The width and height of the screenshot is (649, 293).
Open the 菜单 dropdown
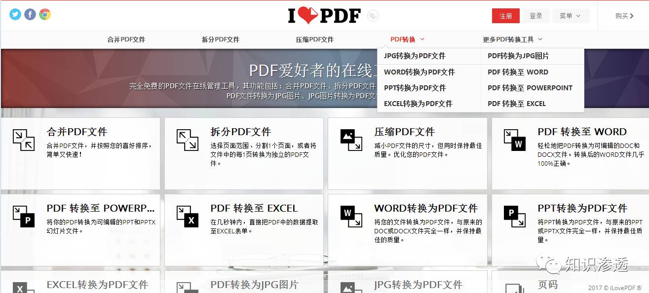click(570, 16)
